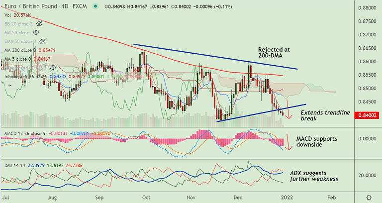Select the 1D interval label in title
382x203 pixels.
pyautogui.click(x=65, y=6)
